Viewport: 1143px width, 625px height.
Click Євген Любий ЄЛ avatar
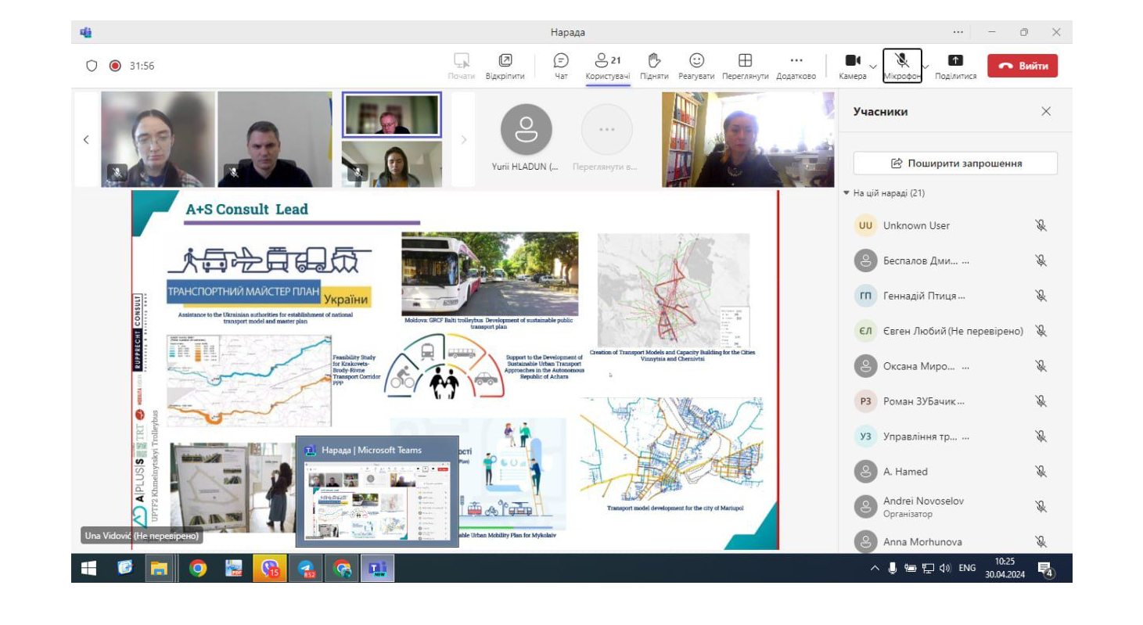click(x=865, y=331)
